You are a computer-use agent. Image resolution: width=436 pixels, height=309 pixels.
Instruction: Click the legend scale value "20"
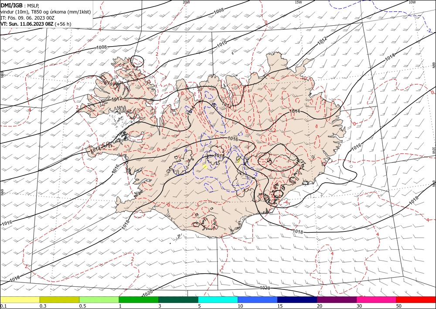(320, 306)
